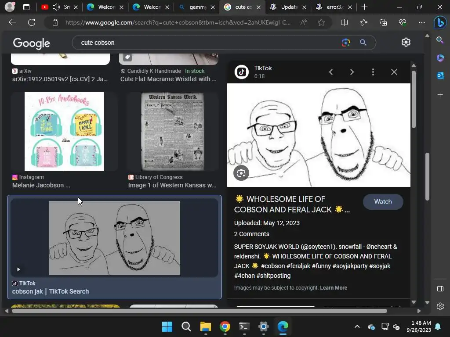Open Windows taskbar Search
450x337 pixels.
186,326
